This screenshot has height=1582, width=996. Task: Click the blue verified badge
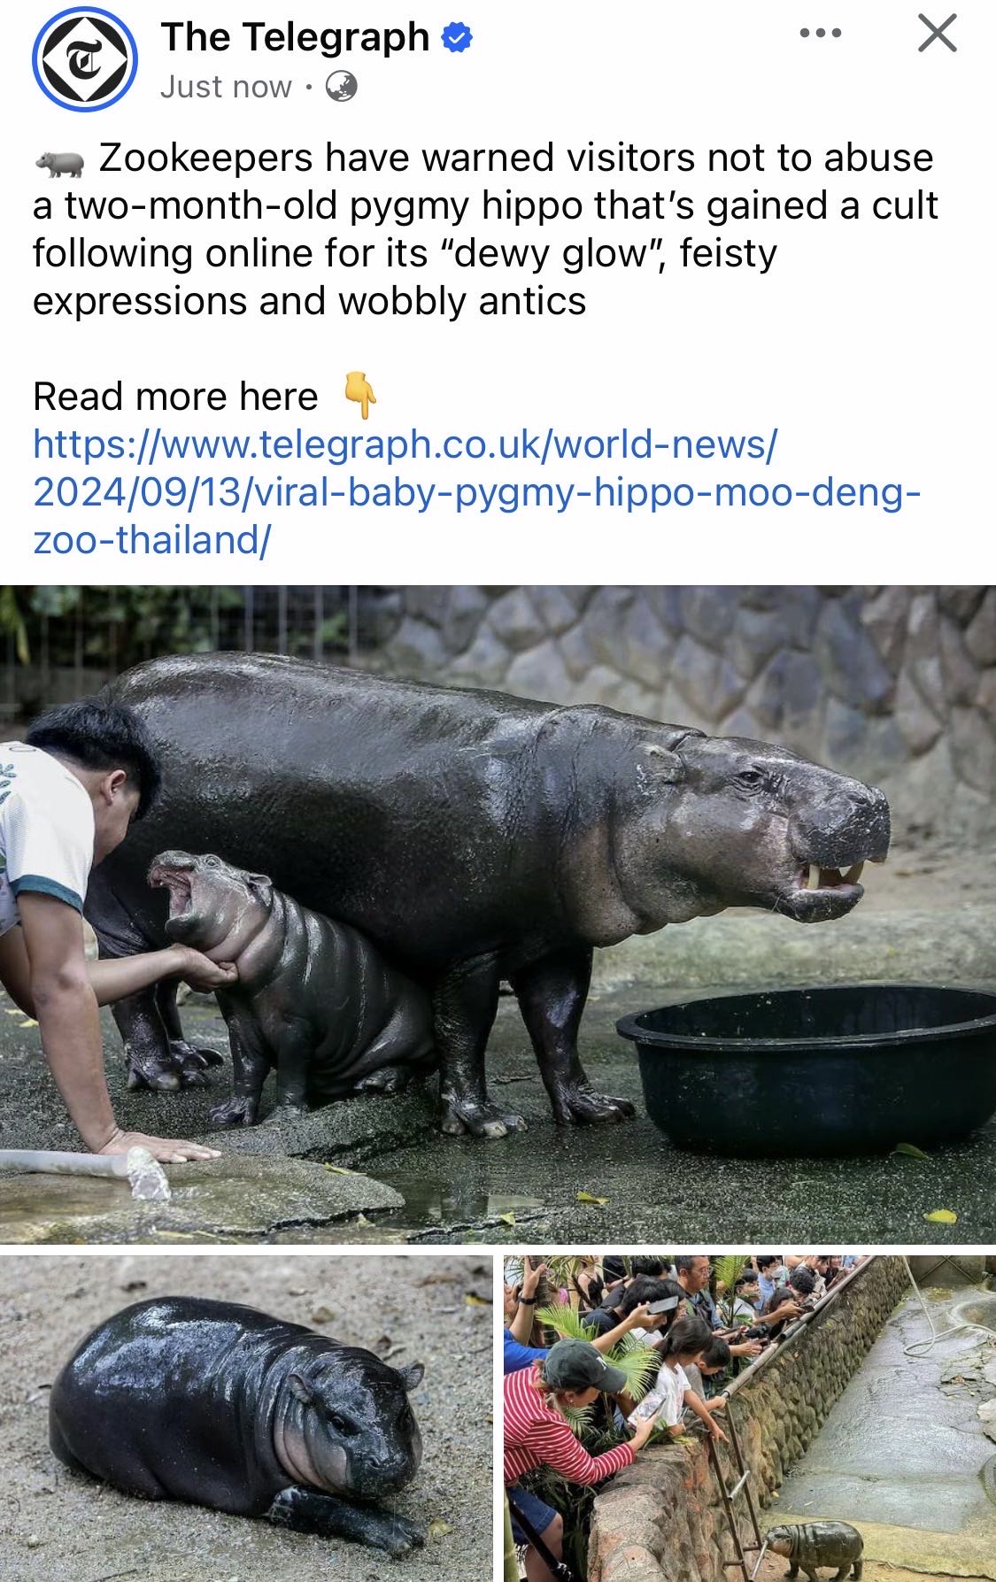(x=457, y=38)
